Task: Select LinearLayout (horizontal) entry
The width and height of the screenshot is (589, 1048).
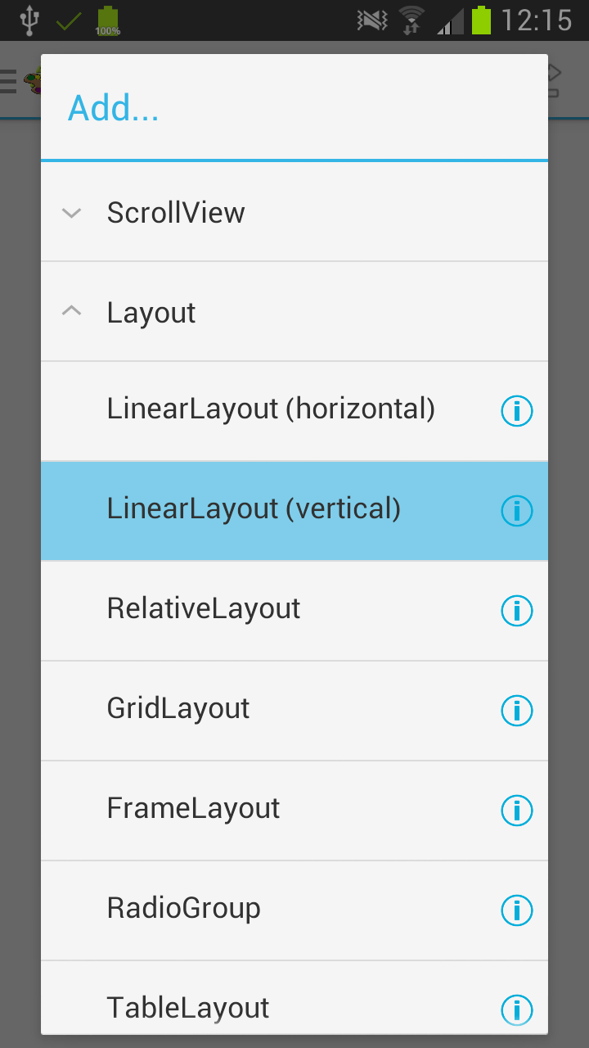Action: pyautogui.click(x=294, y=411)
